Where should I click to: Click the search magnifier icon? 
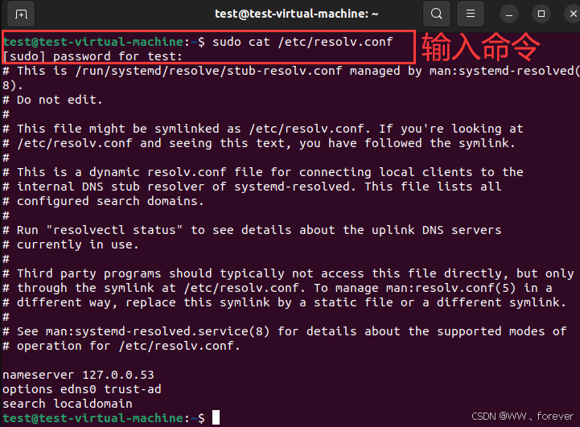437,14
